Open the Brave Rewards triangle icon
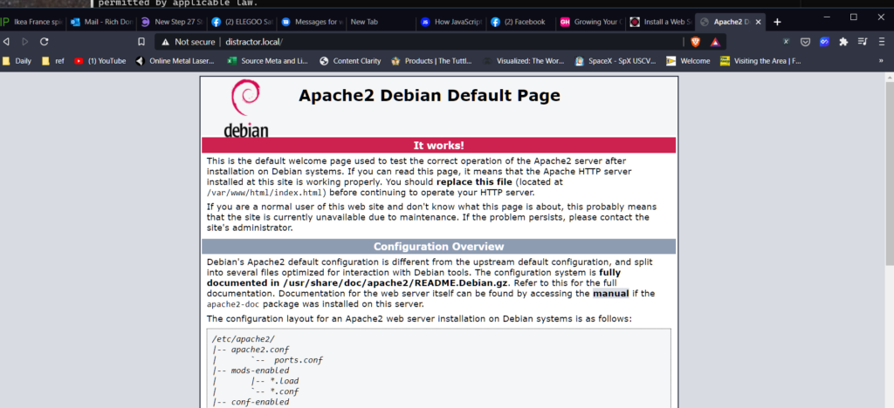 (x=715, y=42)
